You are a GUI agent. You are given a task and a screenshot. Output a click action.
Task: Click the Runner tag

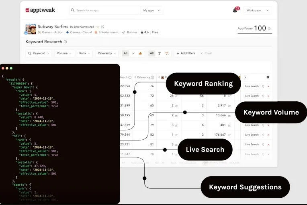point(129,32)
